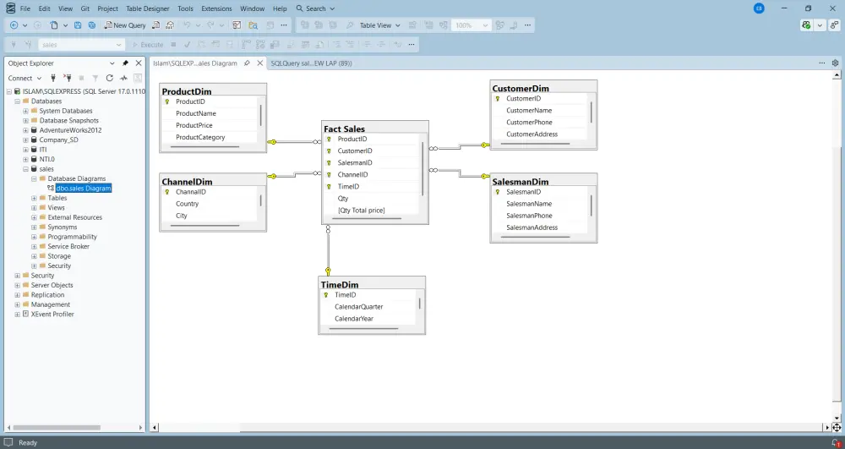Click the icon left of Find in Files

[x=237, y=25]
